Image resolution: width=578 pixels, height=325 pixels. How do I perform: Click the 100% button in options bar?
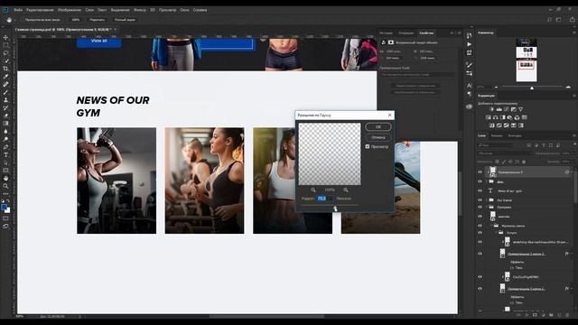pyautogui.click(x=76, y=20)
